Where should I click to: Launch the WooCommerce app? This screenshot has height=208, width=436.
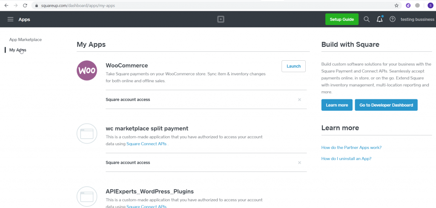294,66
